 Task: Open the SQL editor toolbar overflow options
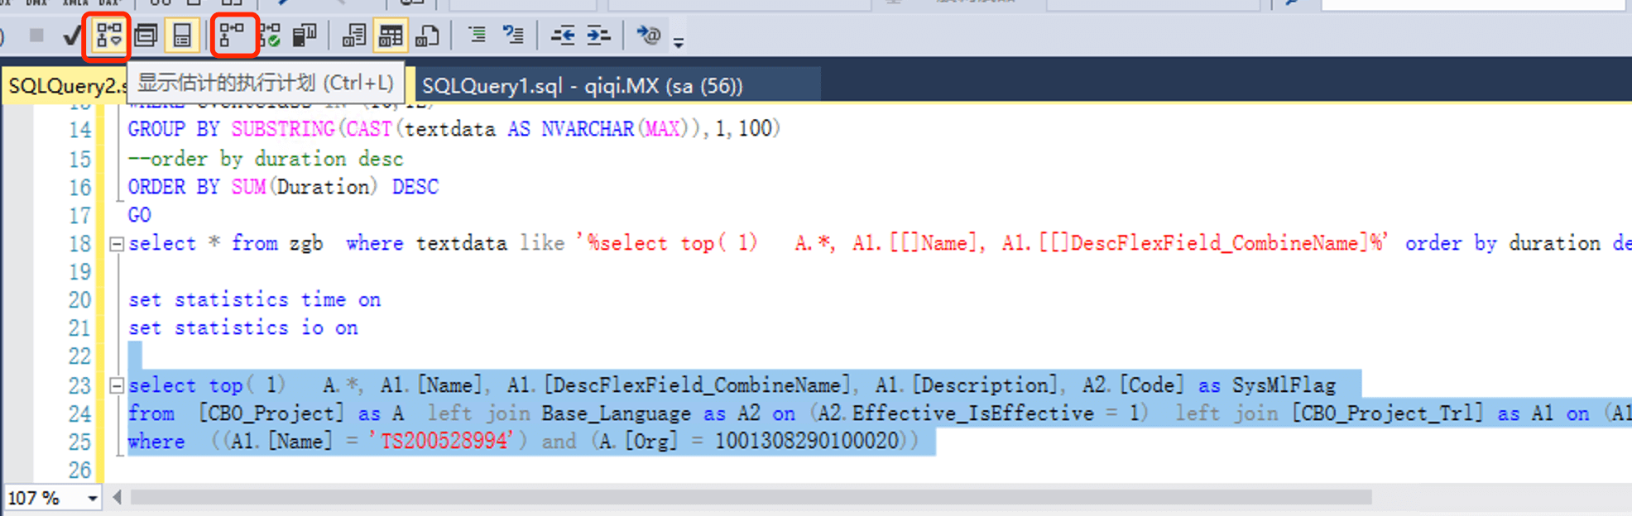(x=679, y=41)
